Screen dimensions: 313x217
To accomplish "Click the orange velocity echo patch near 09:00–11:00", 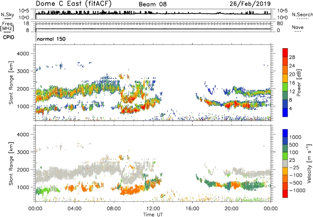I will [132, 190].
